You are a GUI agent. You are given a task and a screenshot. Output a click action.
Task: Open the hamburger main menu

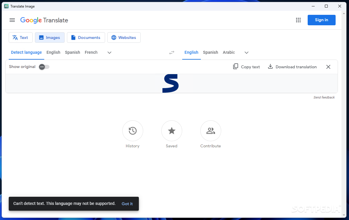pos(12,20)
